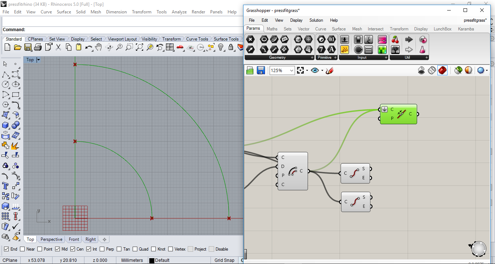
Task: Click the Millimeters units status pane
Action: point(132,260)
